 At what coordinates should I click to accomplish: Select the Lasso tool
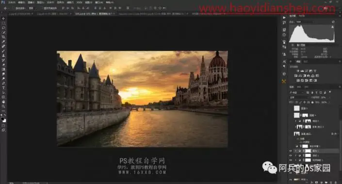(x=3, y=28)
